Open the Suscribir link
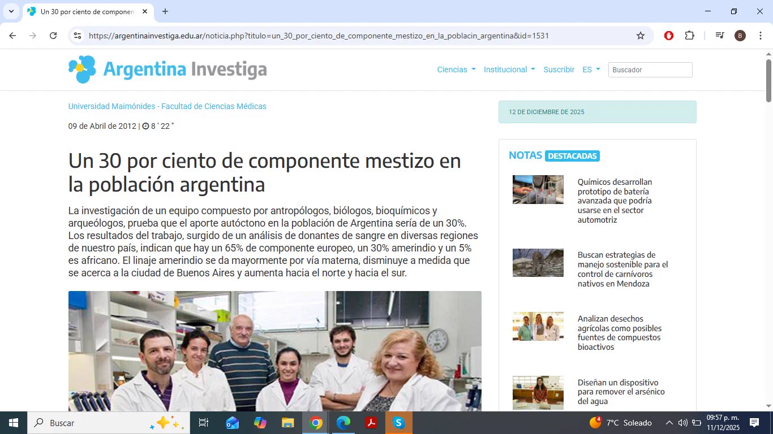Screen dimensions: 773x434 pos(559,70)
